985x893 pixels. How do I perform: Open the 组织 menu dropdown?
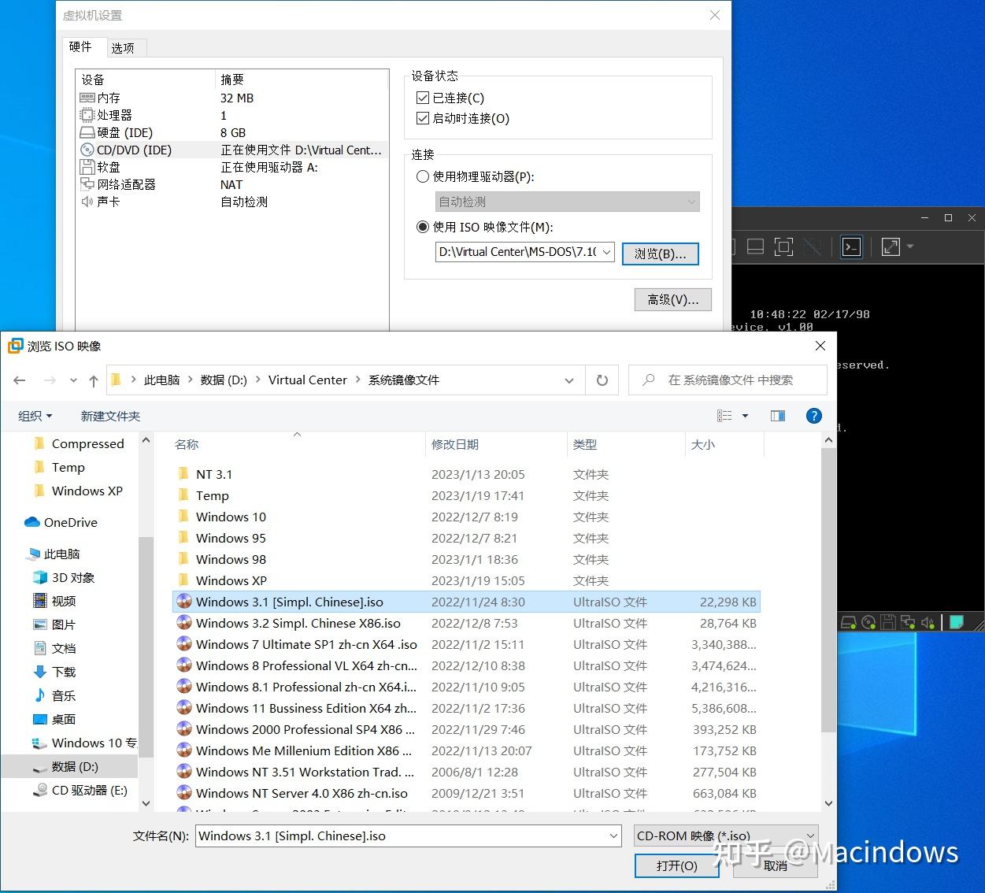[35, 416]
